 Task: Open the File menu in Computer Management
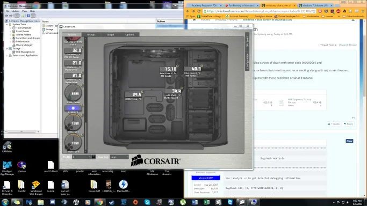(x=8, y=11)
